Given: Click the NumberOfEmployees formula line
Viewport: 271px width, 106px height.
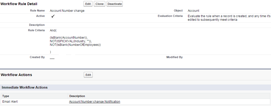Looking at the screenshot, I should click(x=75, y=45).
